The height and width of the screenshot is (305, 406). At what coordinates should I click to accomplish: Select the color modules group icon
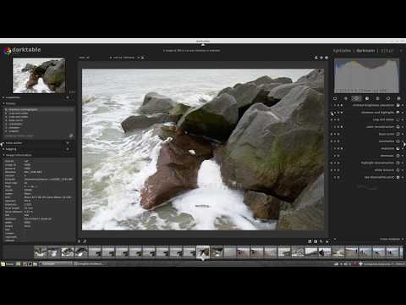tap(377, 98)
